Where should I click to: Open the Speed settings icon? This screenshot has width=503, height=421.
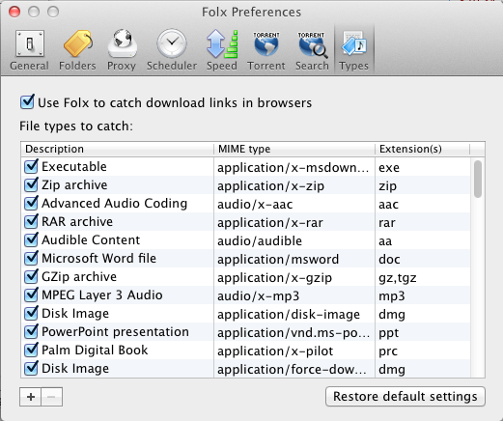(x=222, y=43)
